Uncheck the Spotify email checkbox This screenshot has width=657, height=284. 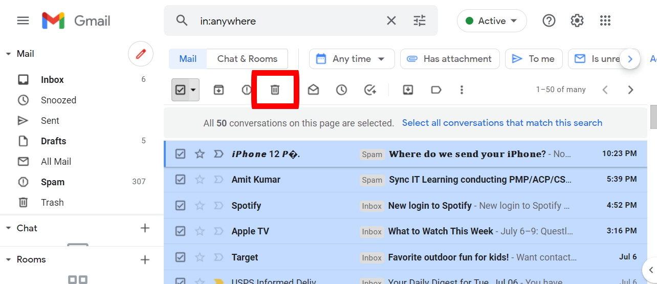tap(180, 206)
